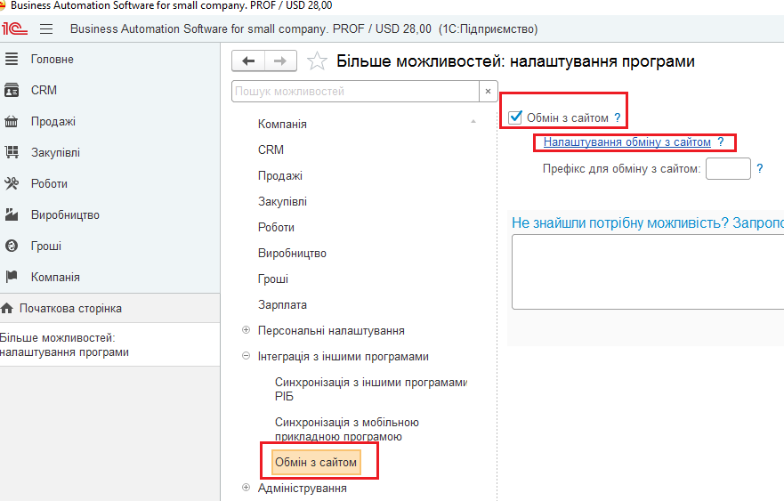Open help icon beside the prefix field

click(759, 168)
